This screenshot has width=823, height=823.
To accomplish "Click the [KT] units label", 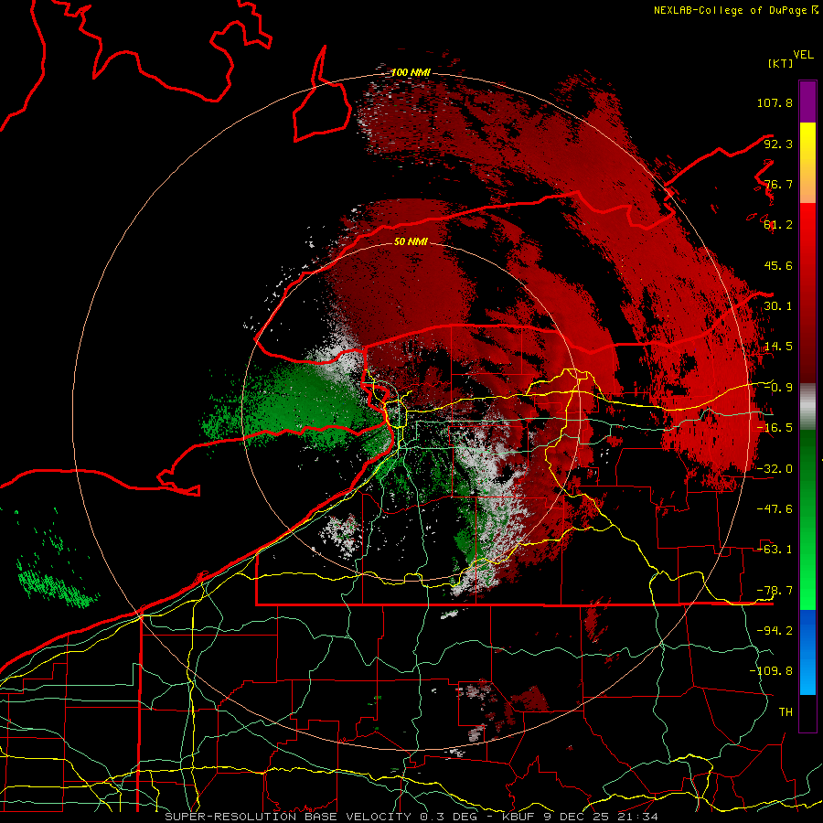I will tap(781, 63).
